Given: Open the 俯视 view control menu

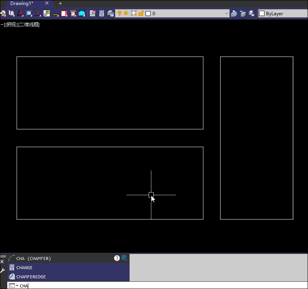Looking at the screenshot, I should [11, 24].
